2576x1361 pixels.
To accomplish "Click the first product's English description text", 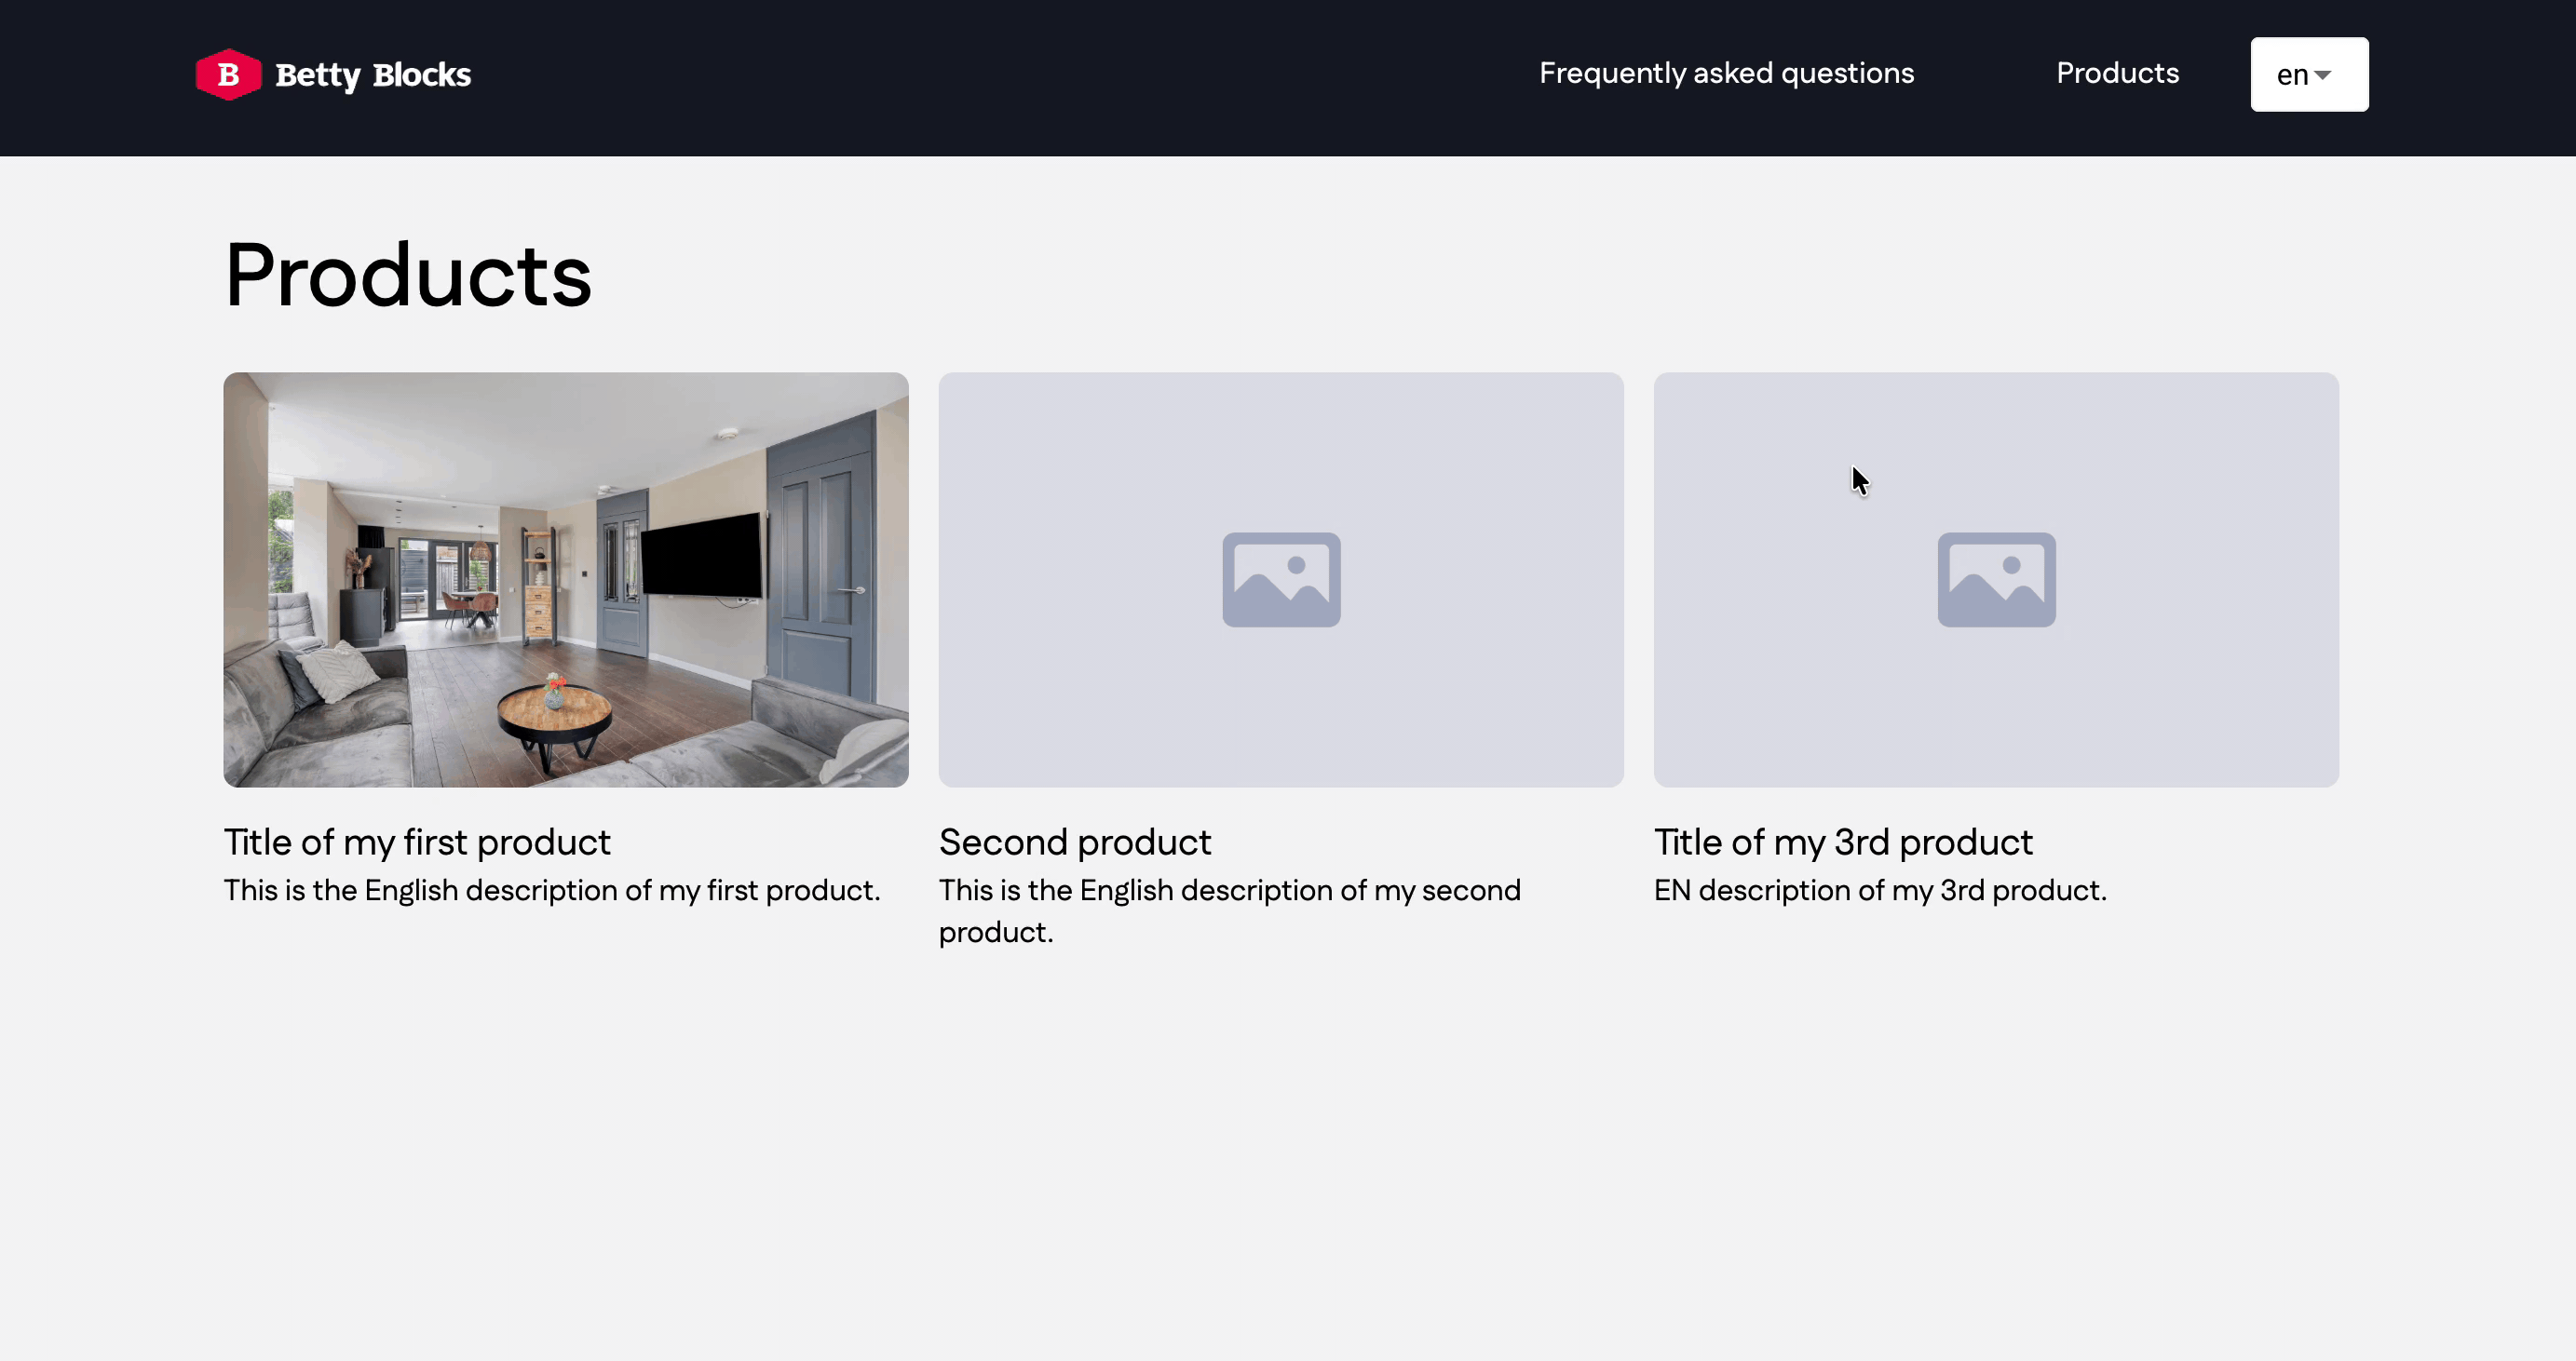I will [552, 890].
